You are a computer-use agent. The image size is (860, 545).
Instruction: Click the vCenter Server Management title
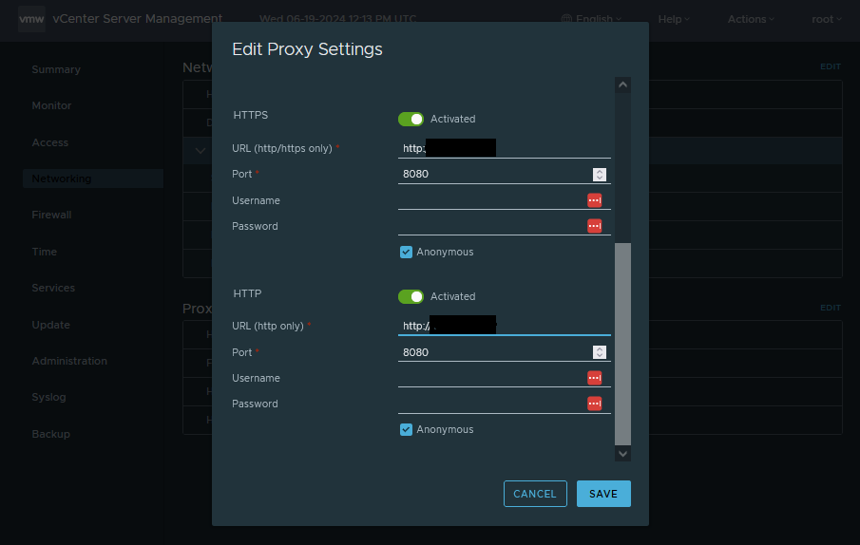138,19
